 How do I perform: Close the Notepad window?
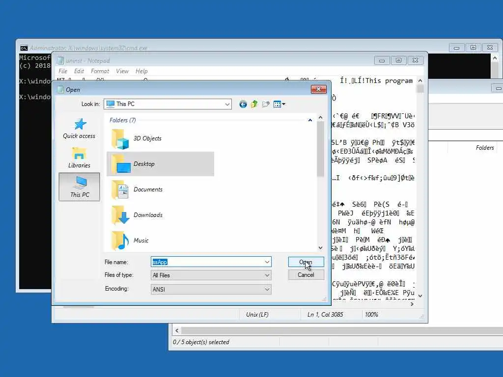pos(415,60)
